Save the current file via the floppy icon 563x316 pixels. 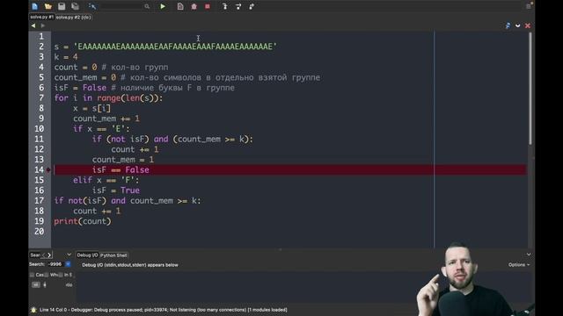[x=62, y=6]
